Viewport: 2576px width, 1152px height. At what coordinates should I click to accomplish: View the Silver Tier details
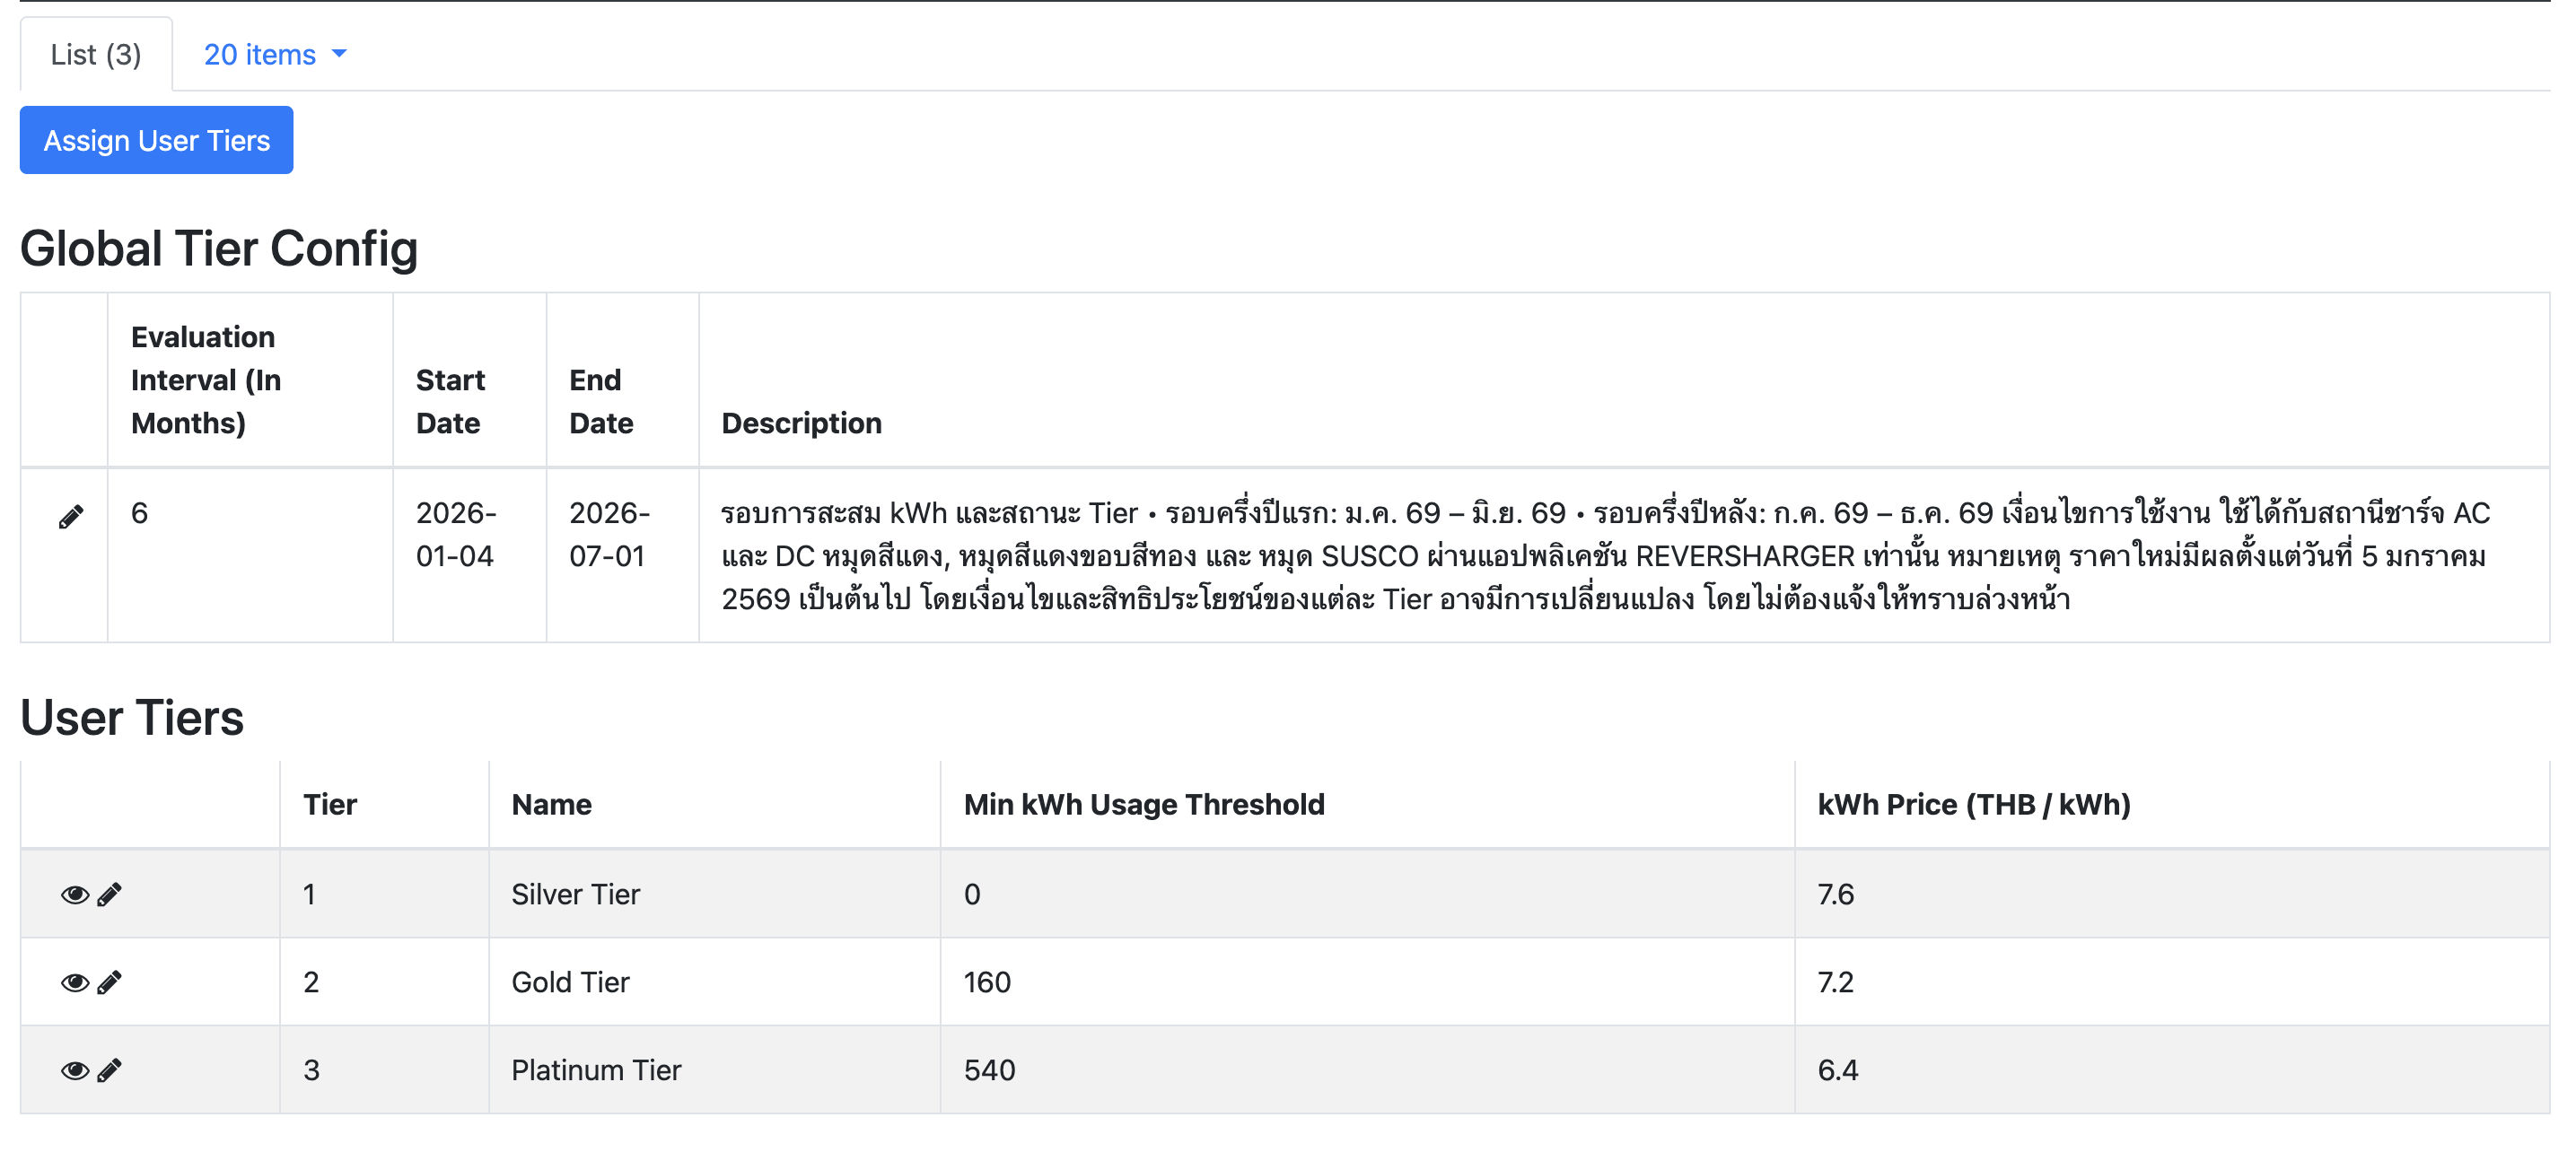[x=74, y=894]
